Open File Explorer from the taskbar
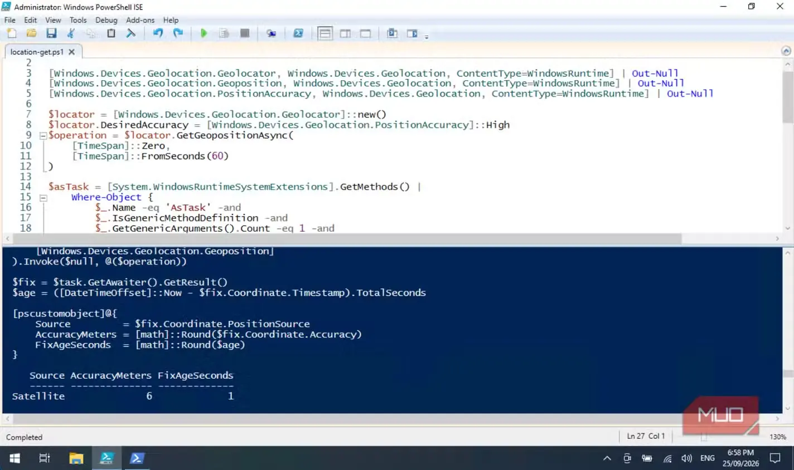 [x=76, y=458]
